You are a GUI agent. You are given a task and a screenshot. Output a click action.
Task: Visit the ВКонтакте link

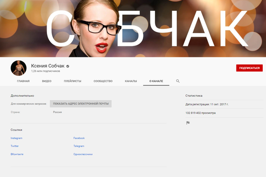[x=17, y=154]
